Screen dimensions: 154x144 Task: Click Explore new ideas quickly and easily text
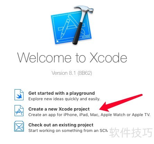point(64,99)
